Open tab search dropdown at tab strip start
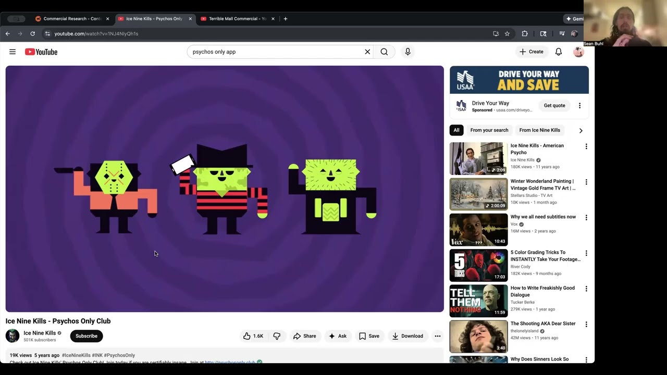Viewport: 667px width, 375px height. [x=16, y=19]
